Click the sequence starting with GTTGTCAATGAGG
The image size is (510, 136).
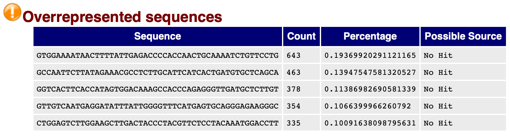pyautogui.click(x=158, y=106)
